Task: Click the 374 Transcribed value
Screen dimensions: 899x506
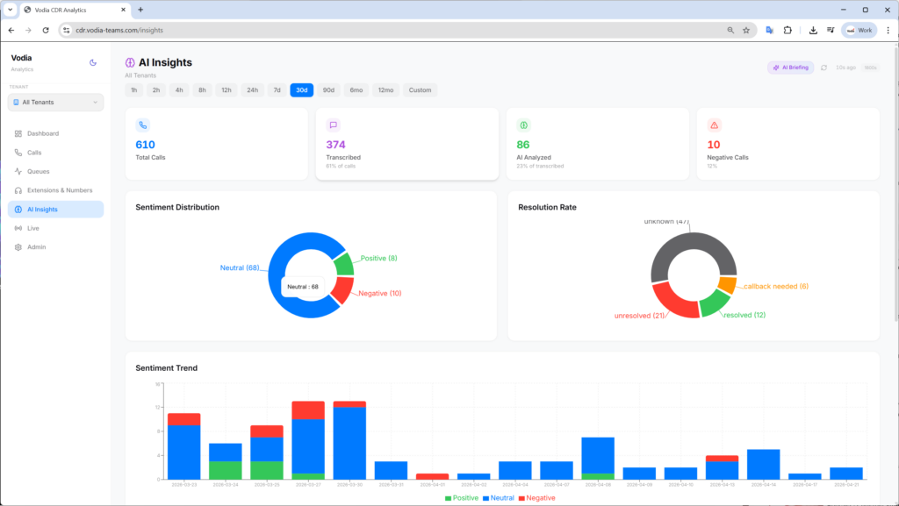Action: coord(335,145)
